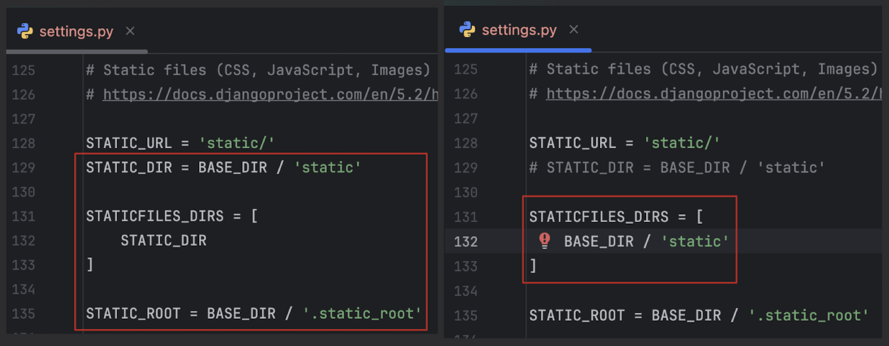Click '.static_root' string in left editor
The height and width of the screenshot is (346, 889).
tap(362, 313)
